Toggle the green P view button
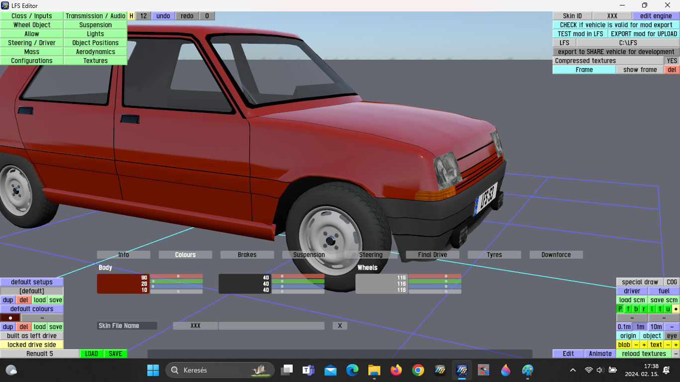 (620, 309)
